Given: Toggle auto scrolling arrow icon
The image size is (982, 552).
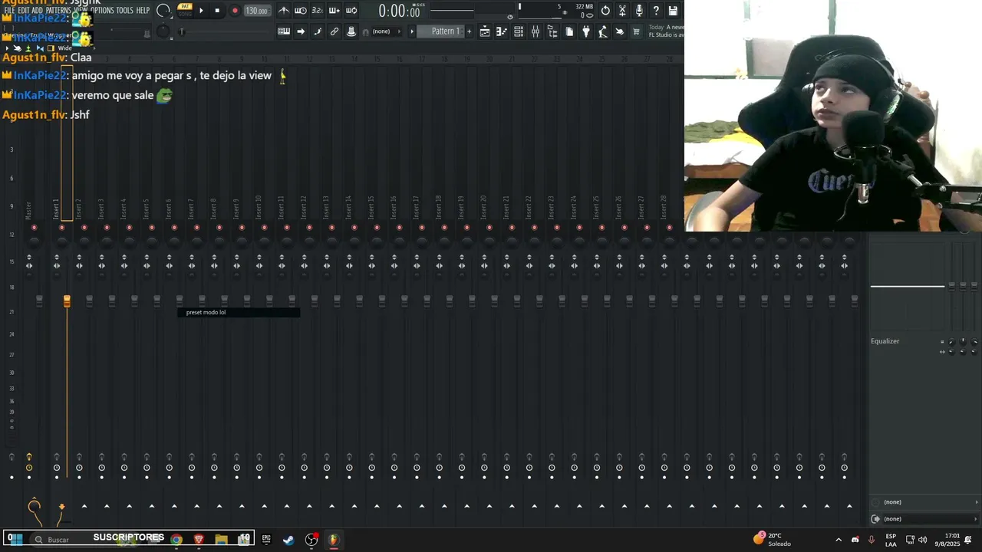Looking at the screenshot, I should tap(301, 31).
